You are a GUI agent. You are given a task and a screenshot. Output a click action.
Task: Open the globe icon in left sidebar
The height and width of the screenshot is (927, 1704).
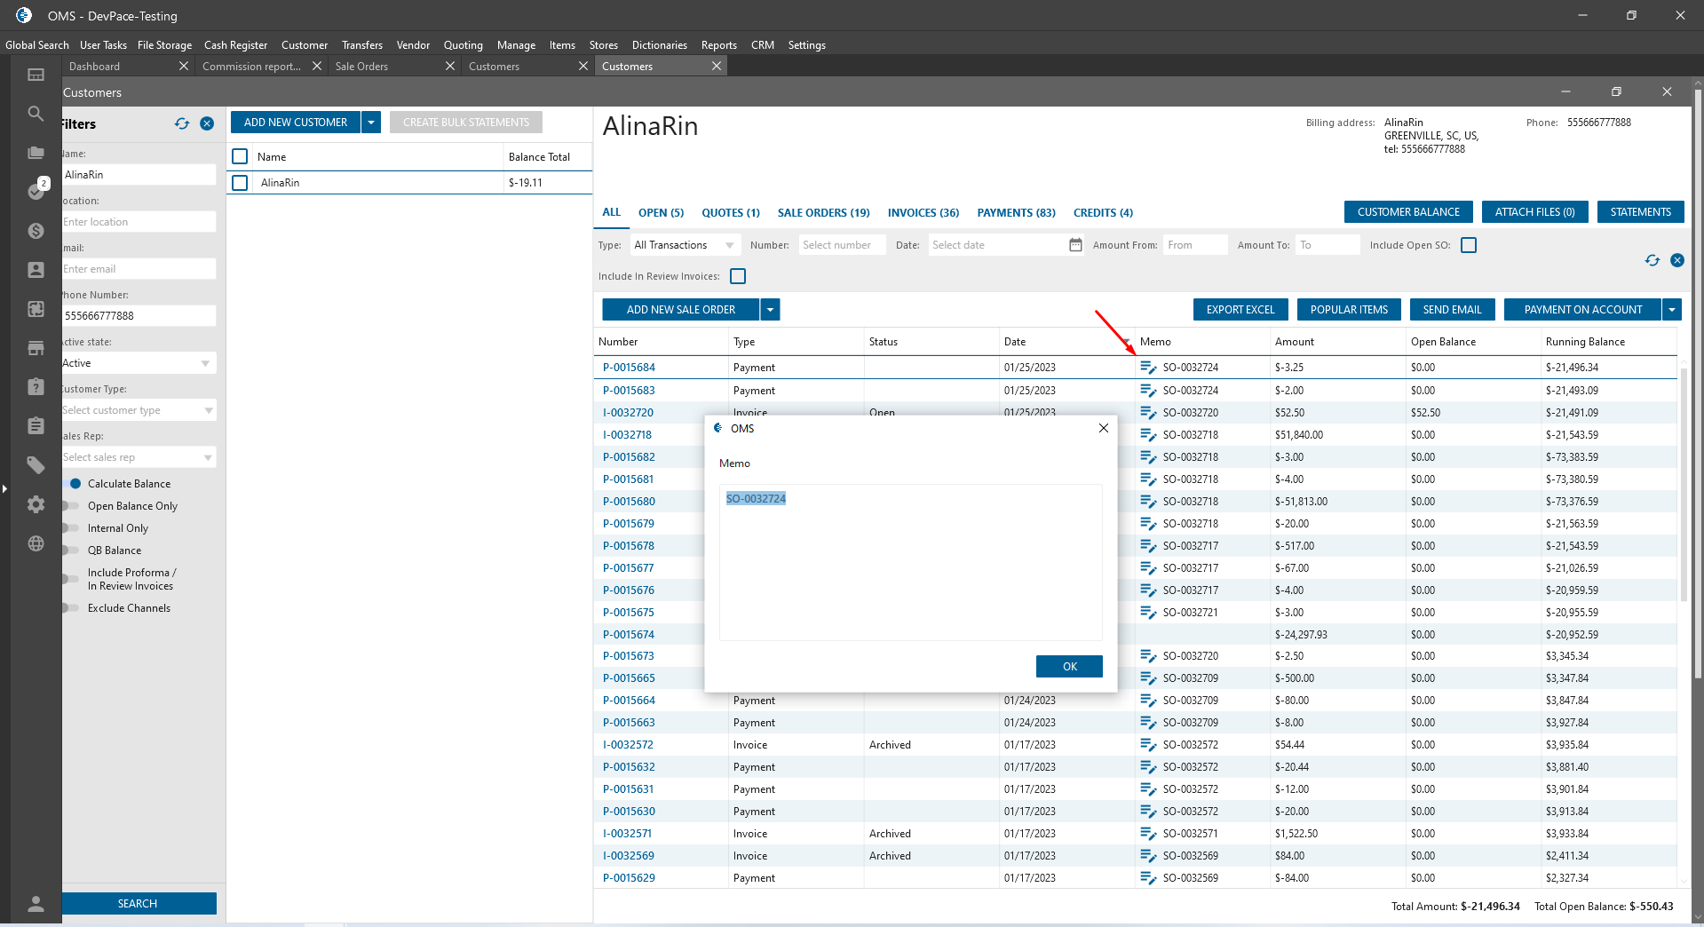(36, 543)
